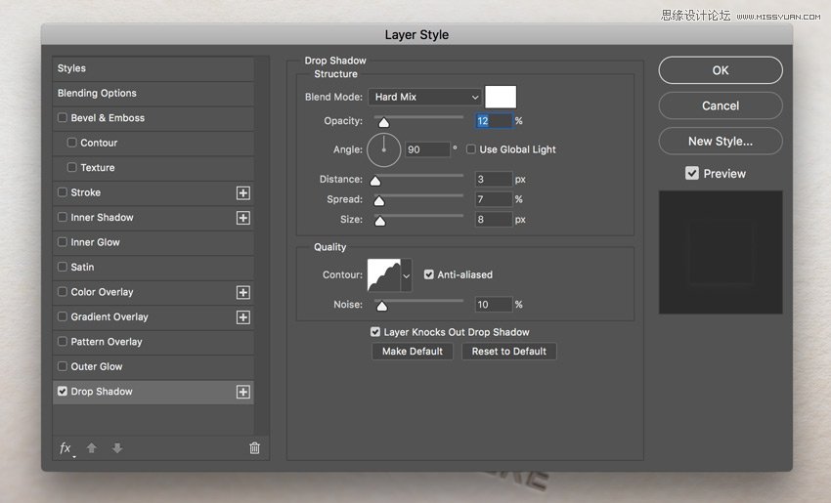
Task: Click plus icon beside Color Overlay
Action: coord(243,292)
